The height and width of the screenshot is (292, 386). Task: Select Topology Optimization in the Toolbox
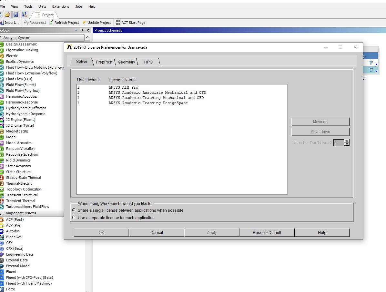(x=24, y=189)
